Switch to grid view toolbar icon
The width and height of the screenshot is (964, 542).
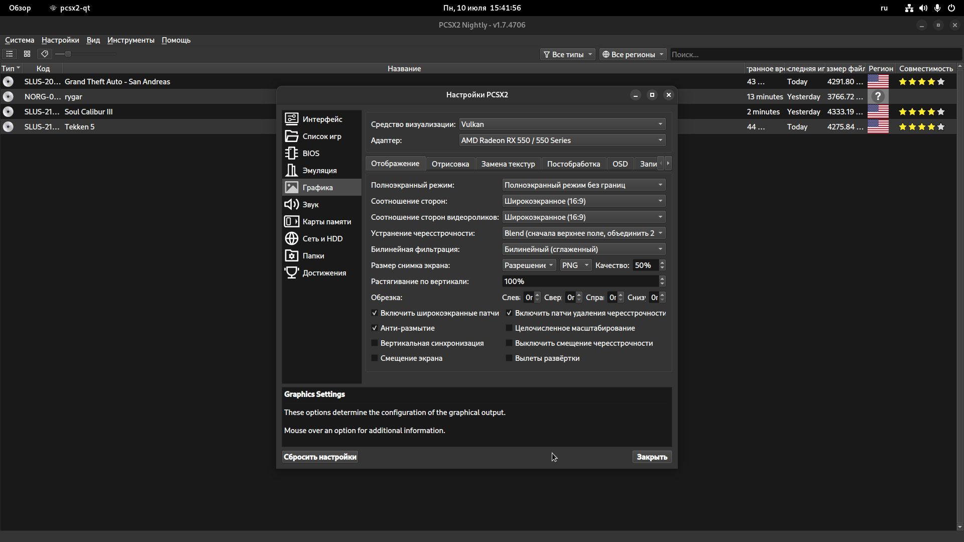coord(27,54)
